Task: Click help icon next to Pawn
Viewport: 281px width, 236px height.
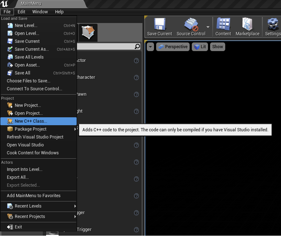Action: (x=136, y=94)
